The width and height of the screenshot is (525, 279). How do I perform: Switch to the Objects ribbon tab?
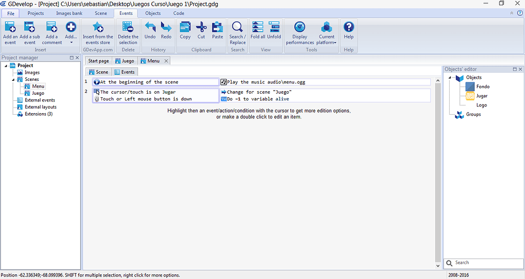tap(153, 13)
